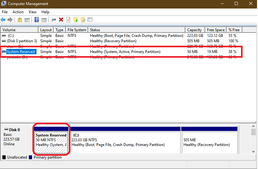Click the drive icon beside Disk 0 partition 3
This screenshot has height=169, width=258.
(x=4, y=41)
